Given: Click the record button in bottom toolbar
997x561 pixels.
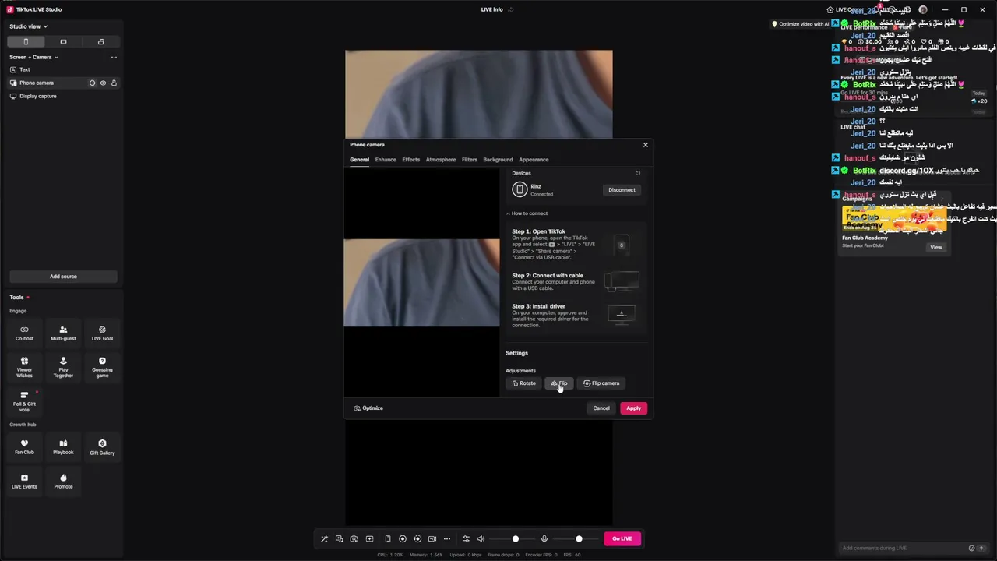Looking at the screenshot, I should click(403, 538).
